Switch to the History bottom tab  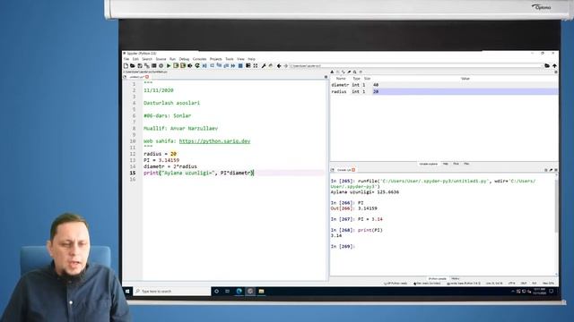(x=456, y=279)
